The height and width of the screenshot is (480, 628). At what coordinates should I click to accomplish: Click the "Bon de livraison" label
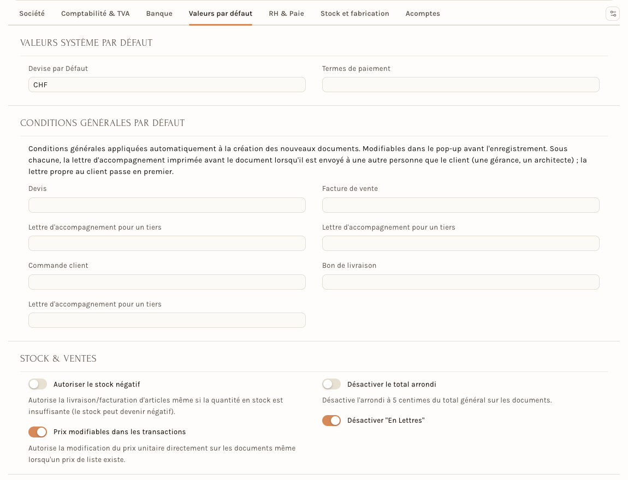click(349, 266)
